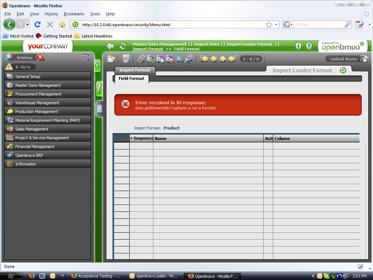Image resolution: width=373 pixels, height=280 pixels.
Task: Go to the first record arrow
Action: point(204,59)
